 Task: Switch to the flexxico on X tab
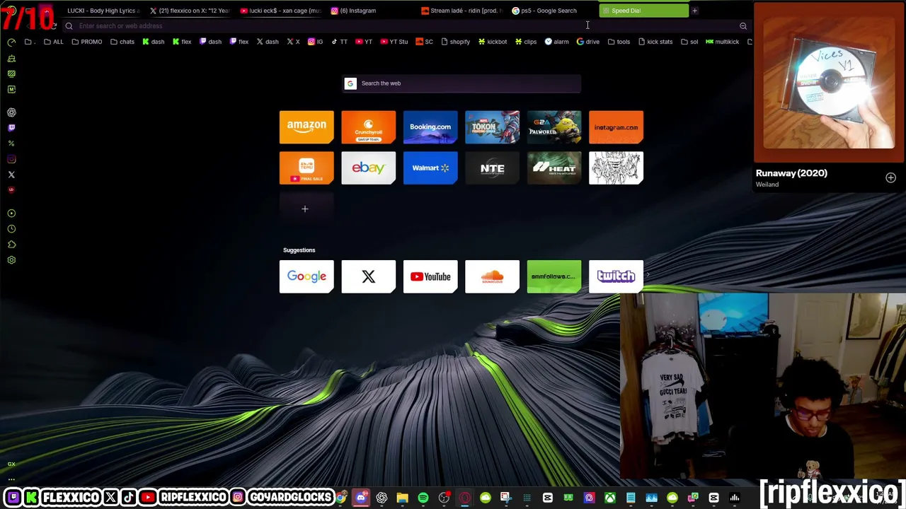click(x=189, y=11)
